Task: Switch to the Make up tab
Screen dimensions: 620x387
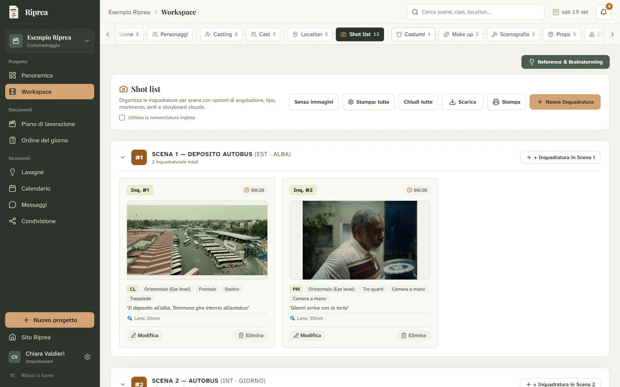Action: (461, 34)
